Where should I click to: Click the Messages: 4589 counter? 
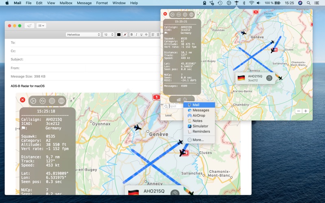(x=175, y=86)
